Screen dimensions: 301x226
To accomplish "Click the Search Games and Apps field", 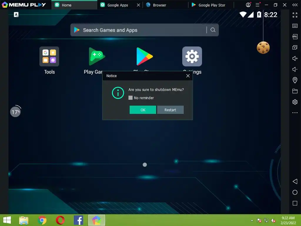I will [x=144, y=30].
